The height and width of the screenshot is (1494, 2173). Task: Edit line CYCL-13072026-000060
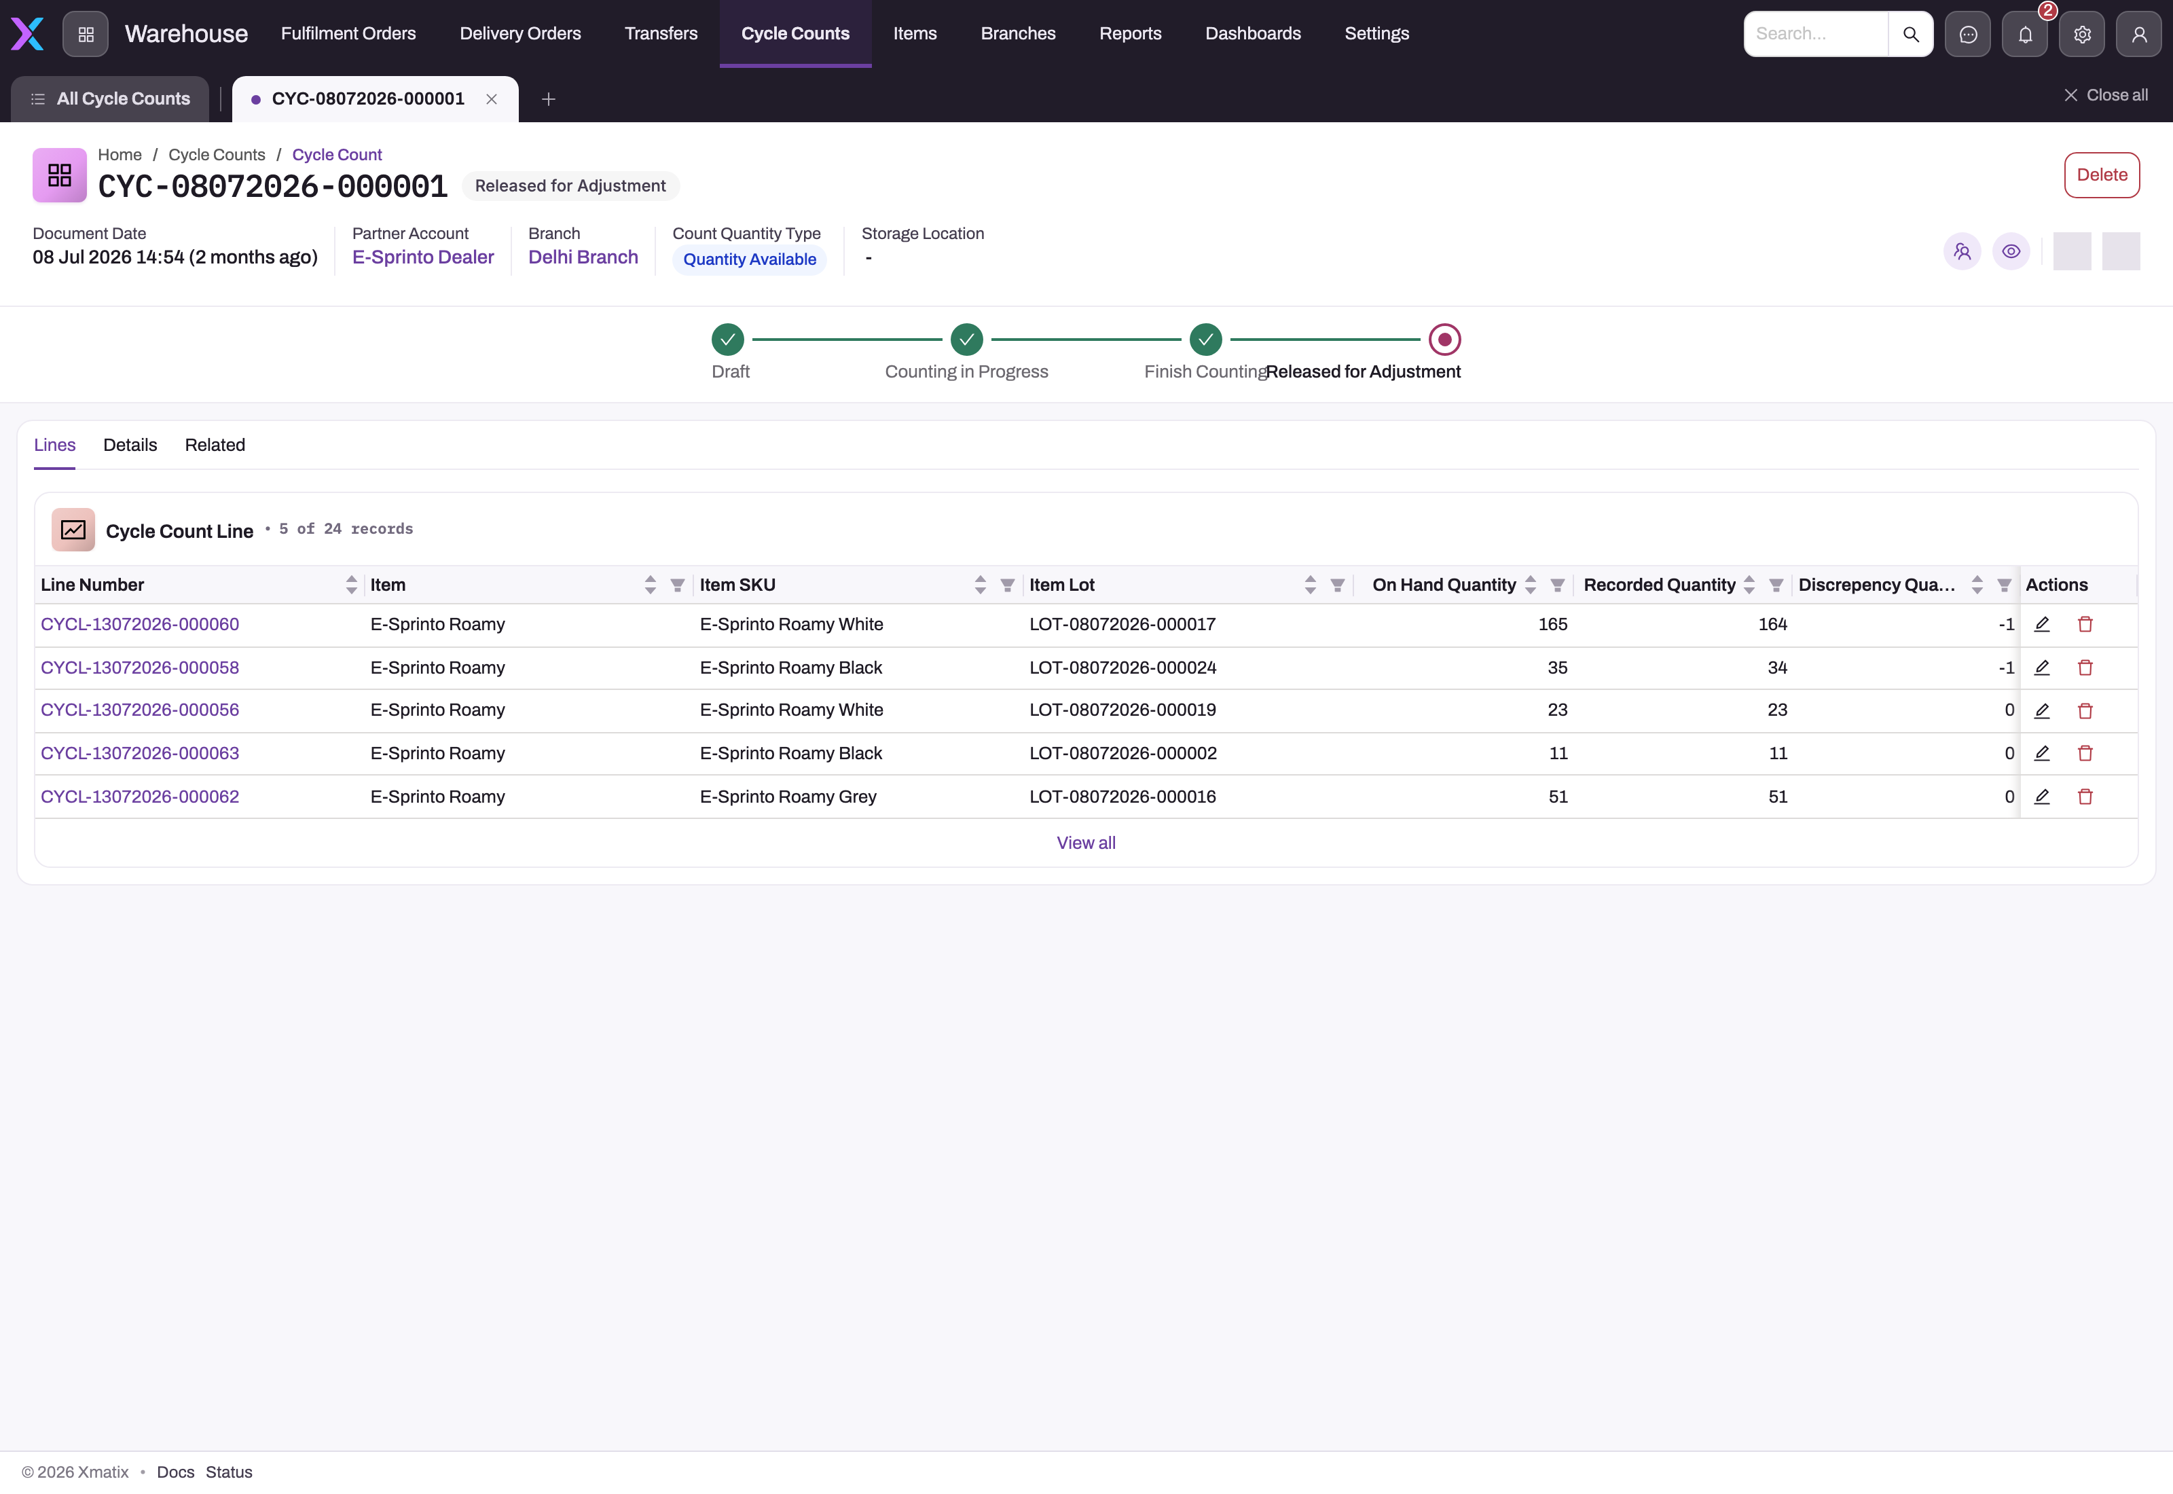[2041, 624]
